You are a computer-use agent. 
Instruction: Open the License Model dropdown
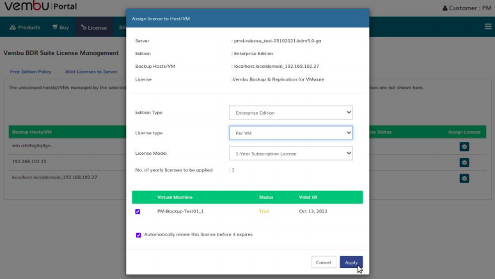point(291,154)
